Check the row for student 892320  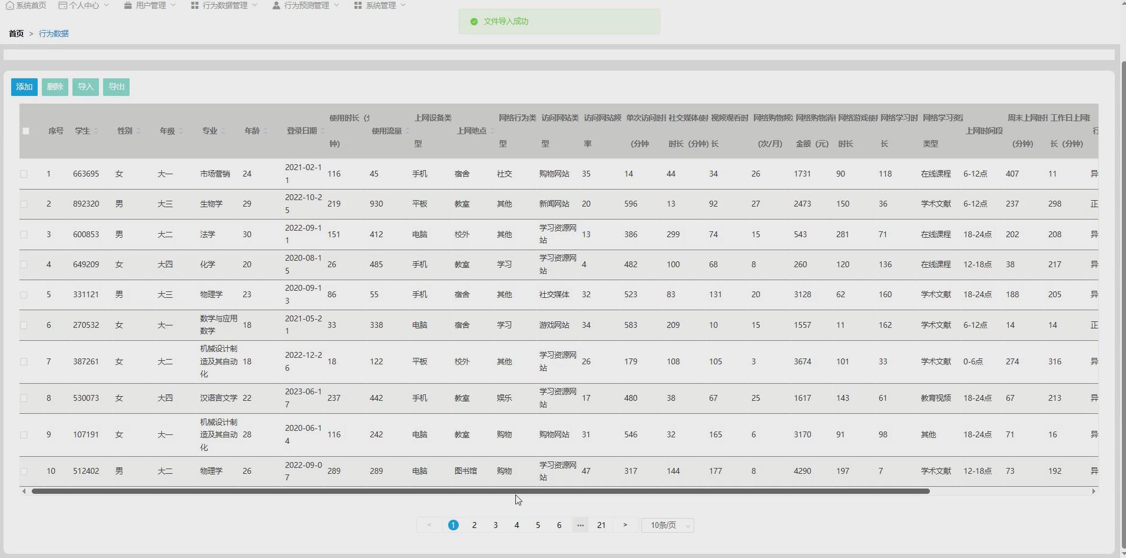point(24,204)
